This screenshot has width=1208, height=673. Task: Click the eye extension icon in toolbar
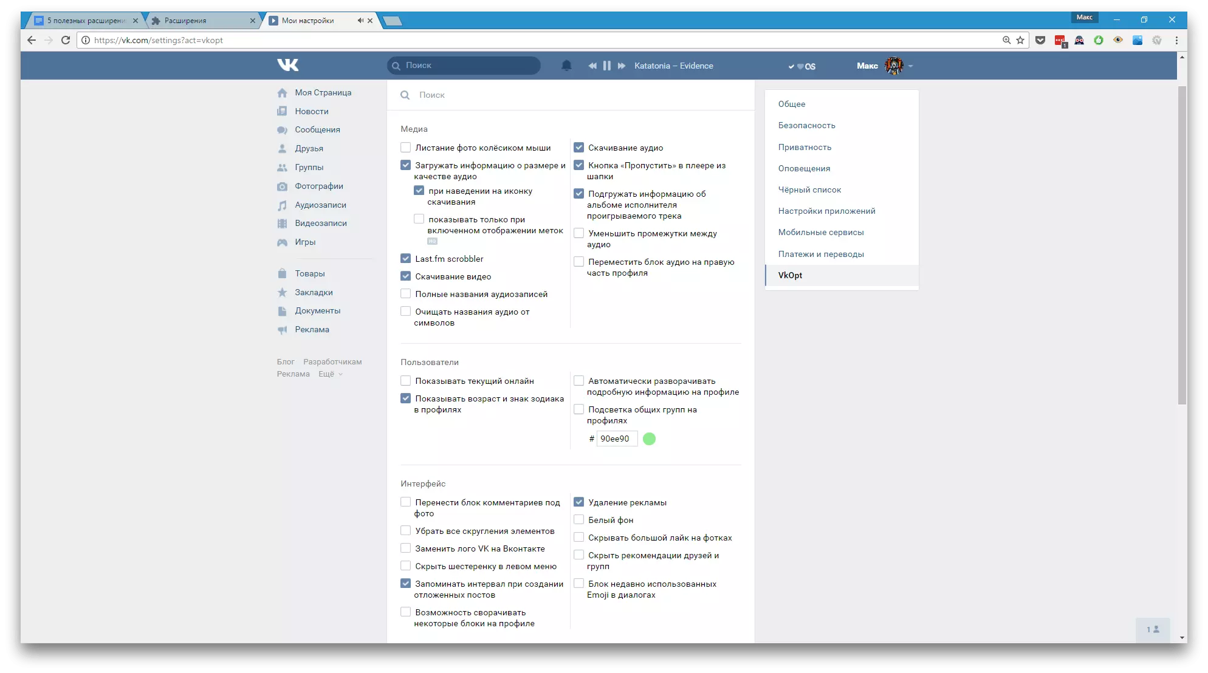[1118, 40]
